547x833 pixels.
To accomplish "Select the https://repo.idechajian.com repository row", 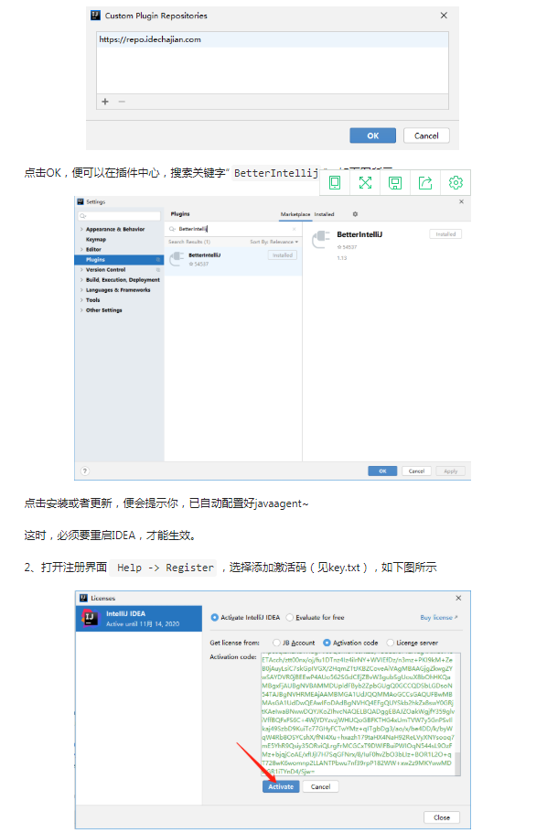I will 273,39.
